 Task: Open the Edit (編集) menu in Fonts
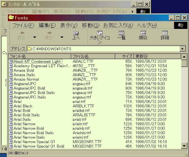coord(47,25)
